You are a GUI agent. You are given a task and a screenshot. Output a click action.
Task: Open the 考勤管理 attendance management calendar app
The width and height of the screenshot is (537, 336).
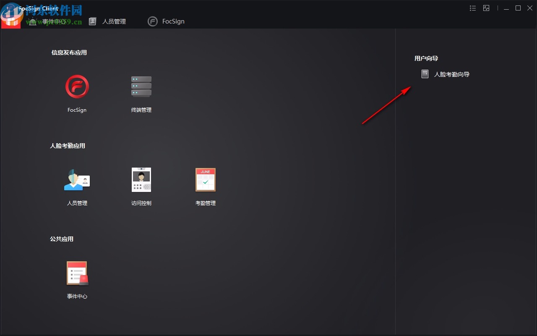tap(205, 180)
